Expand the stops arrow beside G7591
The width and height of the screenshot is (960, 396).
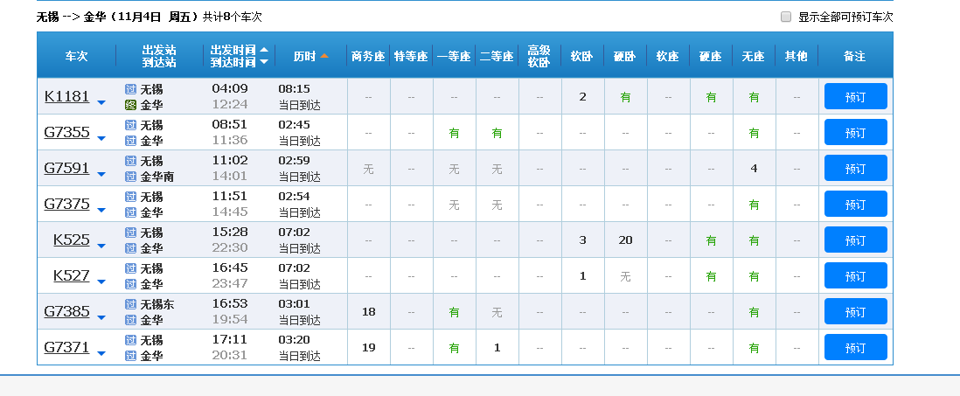tap(101, 174)
